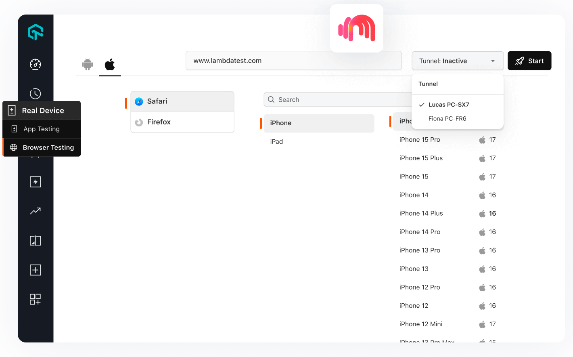573x357 pixels.
Task: Open the Tunnel Inactive dropdown
Action: [x=458, y=61]
